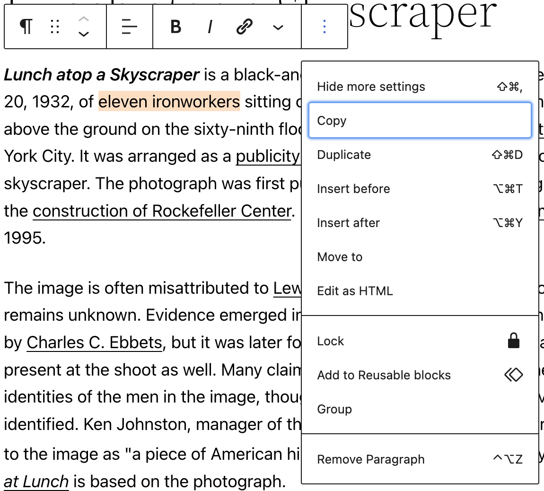Select Remove Paragraph at menu bottom
Screen dimensions: 544x491
tap(370, 459)
